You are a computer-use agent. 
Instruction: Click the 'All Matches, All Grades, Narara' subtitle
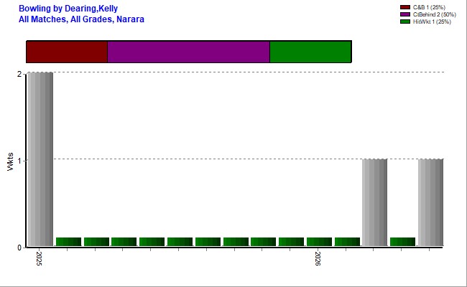click(x=81, y=19)
